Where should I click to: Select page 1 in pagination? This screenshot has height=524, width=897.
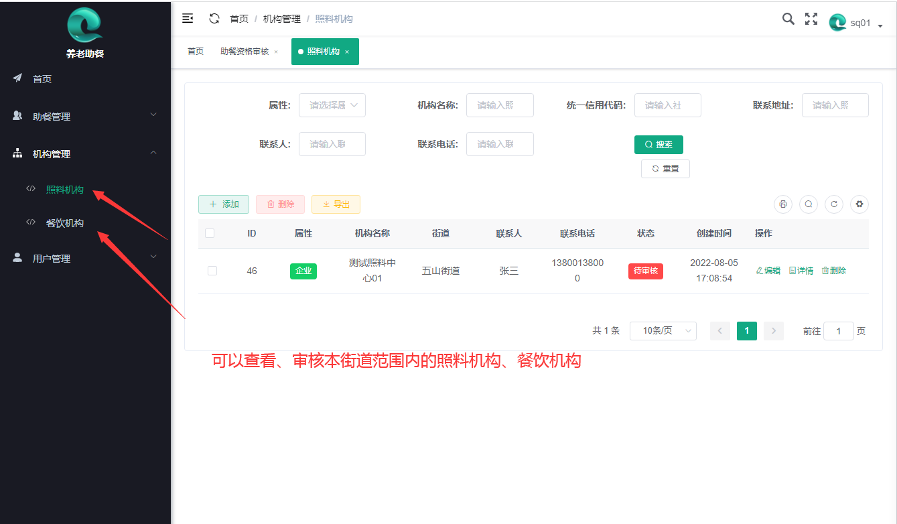747,331
